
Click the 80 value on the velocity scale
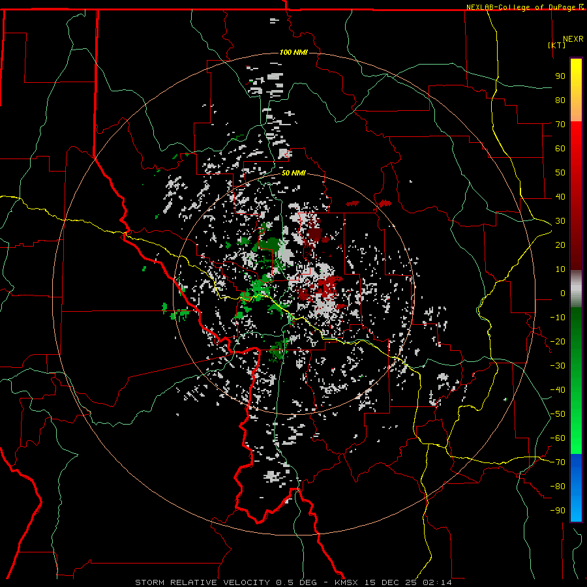pos(560,100)
